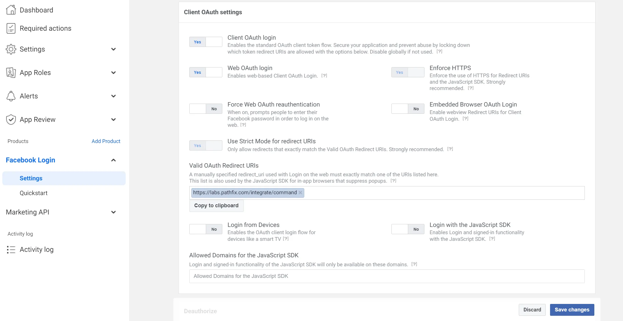Open help for Login from Devices

286,239
